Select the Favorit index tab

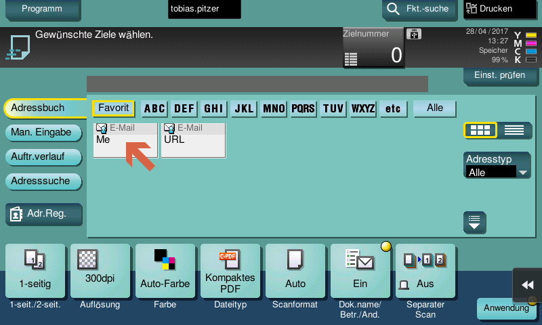pos(114,108)
